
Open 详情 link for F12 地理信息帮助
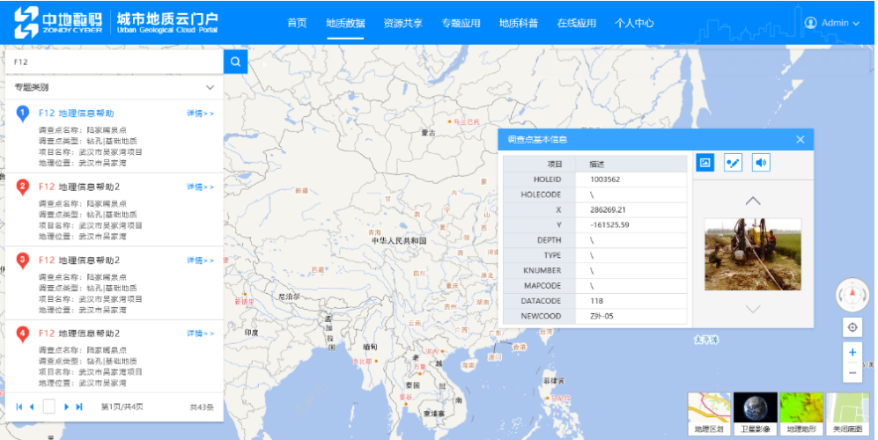pyautogui.click(x=200, y=114)
